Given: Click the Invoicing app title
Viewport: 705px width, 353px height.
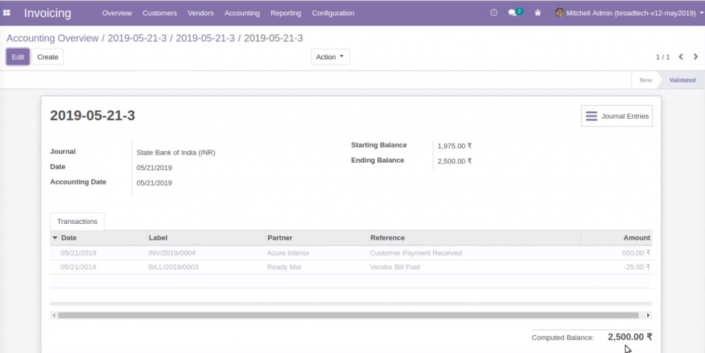Looking at the screenshot, I should (x=48, y=13).
